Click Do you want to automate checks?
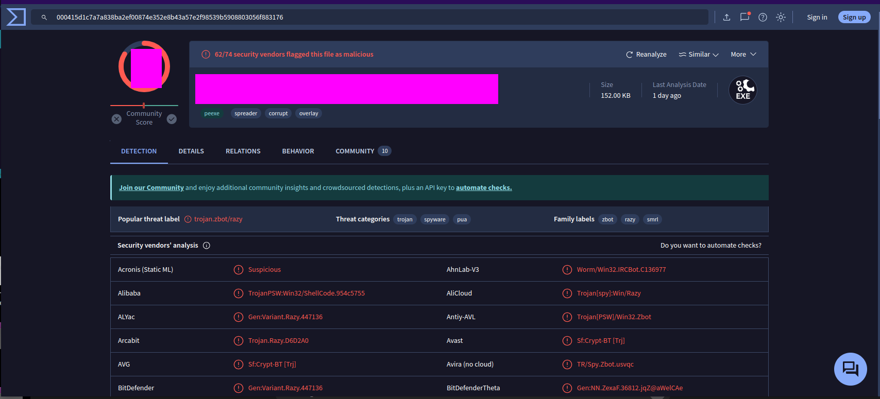Screen dimensions: 880x399 coord(711,246)
